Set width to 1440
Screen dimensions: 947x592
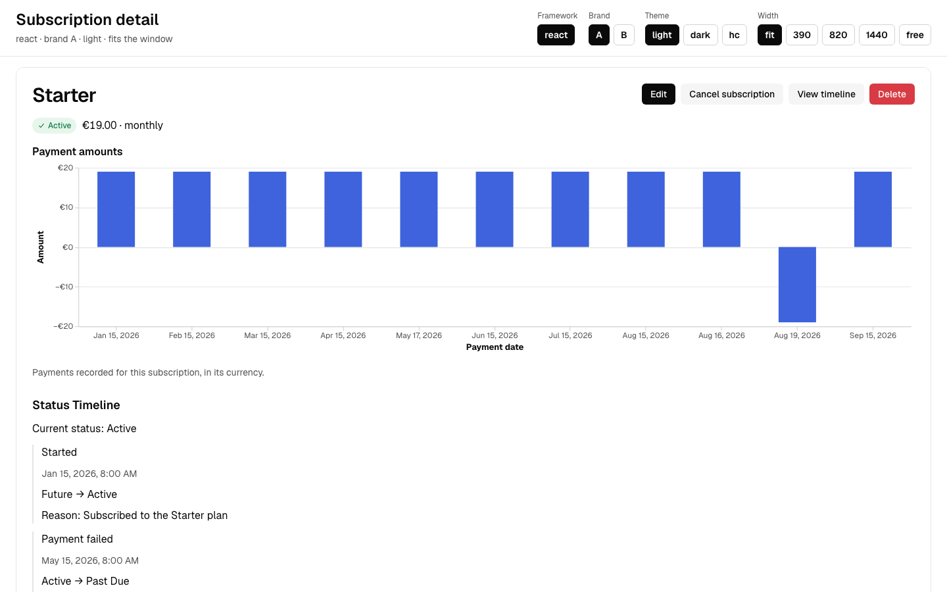[877, 35]
